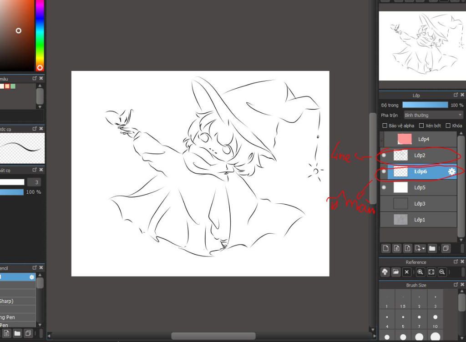466x342 pixels.
Task: Zoom out on the reference image
Action: click(442, 272)
